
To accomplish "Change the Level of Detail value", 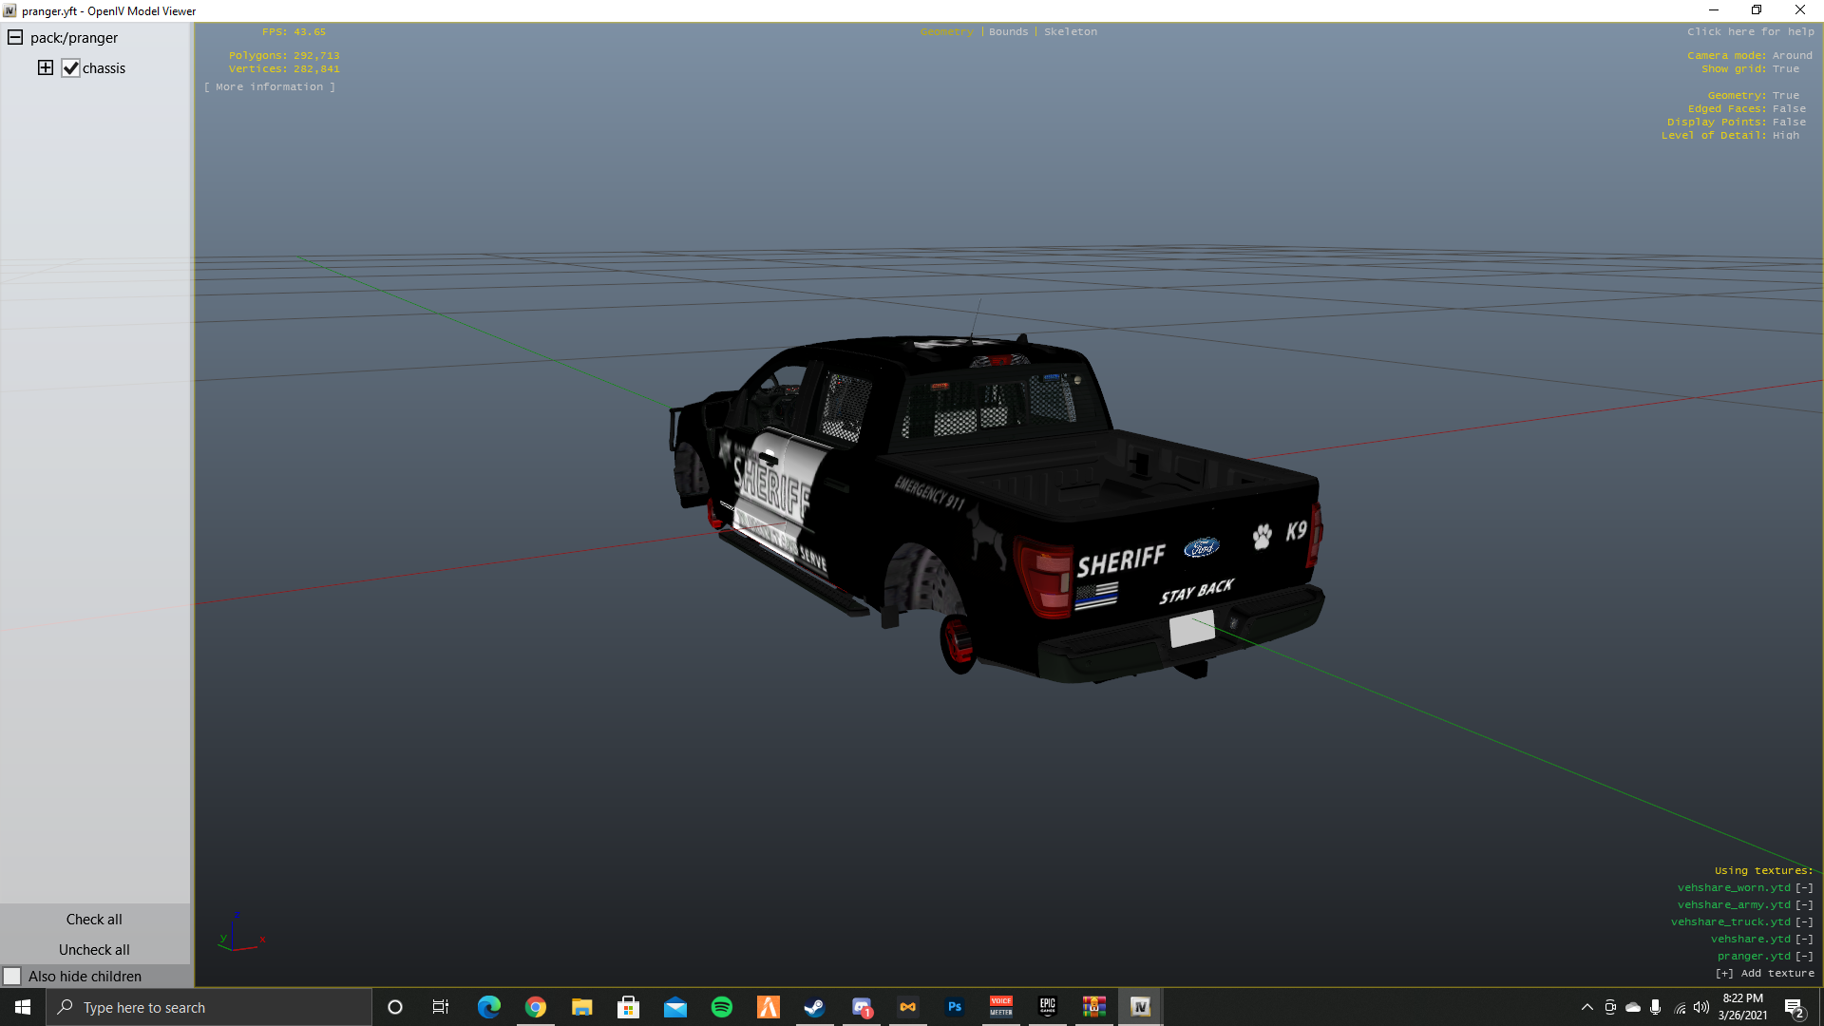I will tap(1785, 135).
